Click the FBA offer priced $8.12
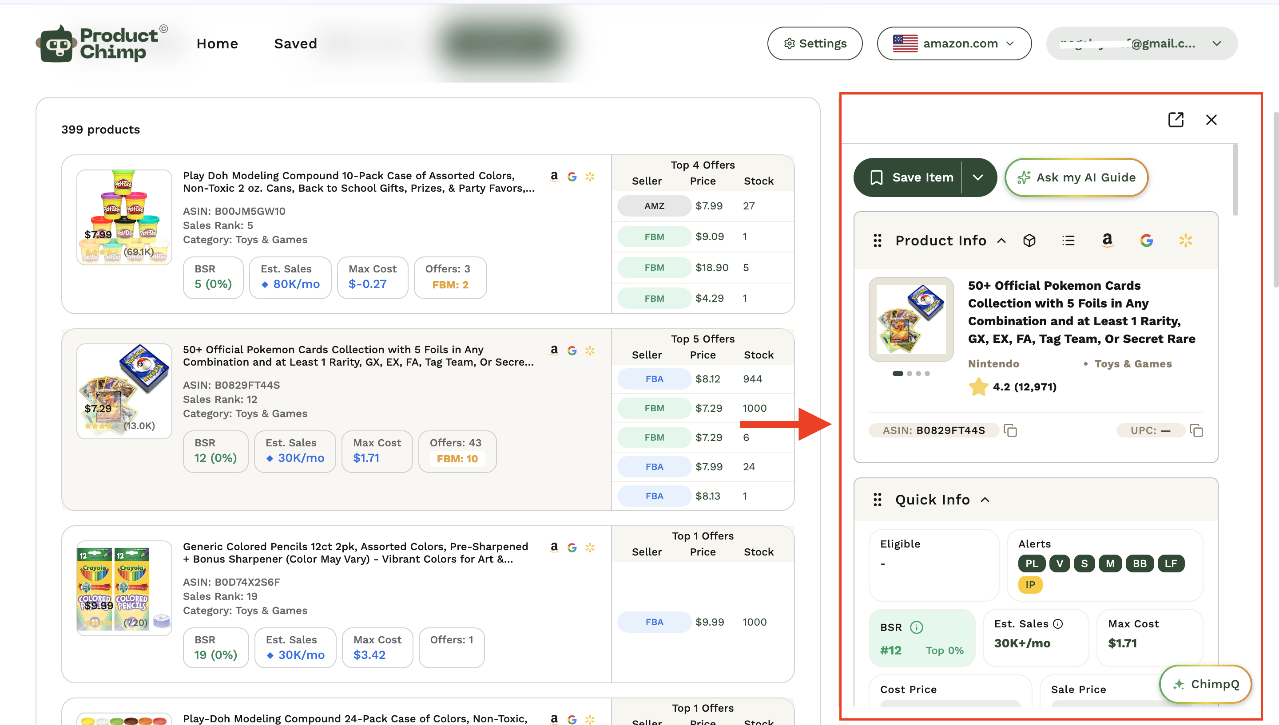Screen dimensions: 1279x725 [x=703, y=379]
